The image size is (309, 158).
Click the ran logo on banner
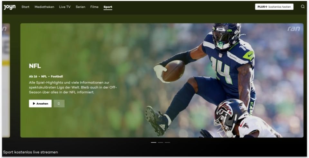[x=294, y=29]
